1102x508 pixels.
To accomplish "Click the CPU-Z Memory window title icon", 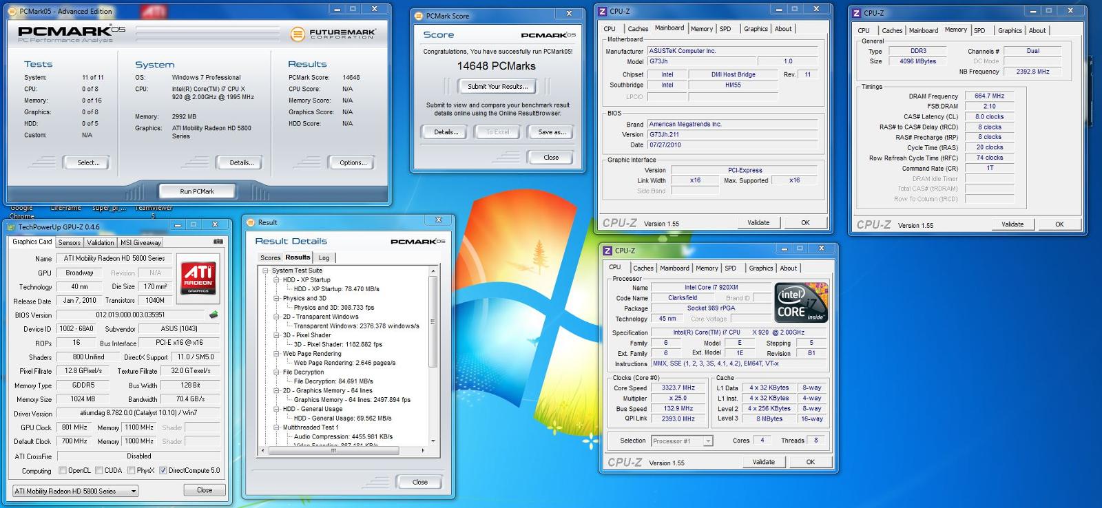I will coord(857,13).
